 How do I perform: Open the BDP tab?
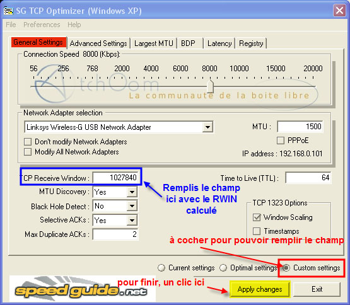[188, 43]
